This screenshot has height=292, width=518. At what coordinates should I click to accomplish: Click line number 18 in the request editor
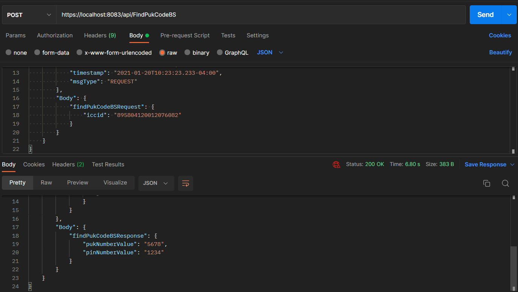16,115
